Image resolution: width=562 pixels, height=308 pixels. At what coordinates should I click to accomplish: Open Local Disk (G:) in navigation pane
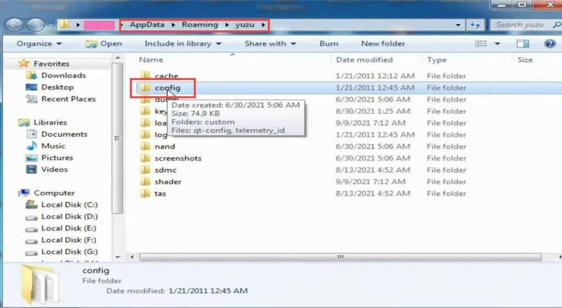70,252
